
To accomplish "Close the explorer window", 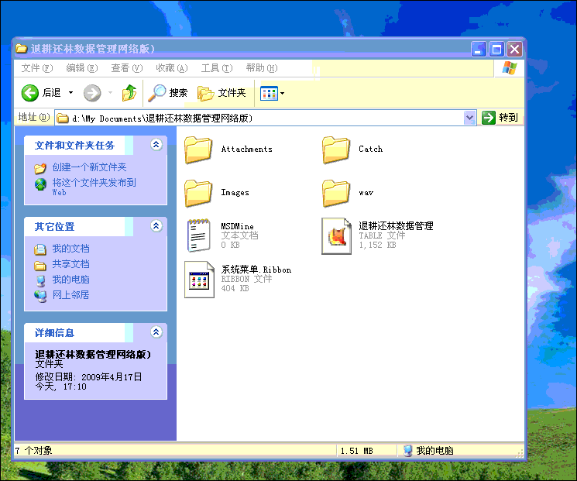I will click(x=514, y=50).
